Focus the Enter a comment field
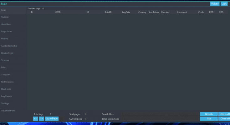230x125 pixels. click(x=160, y=119)
